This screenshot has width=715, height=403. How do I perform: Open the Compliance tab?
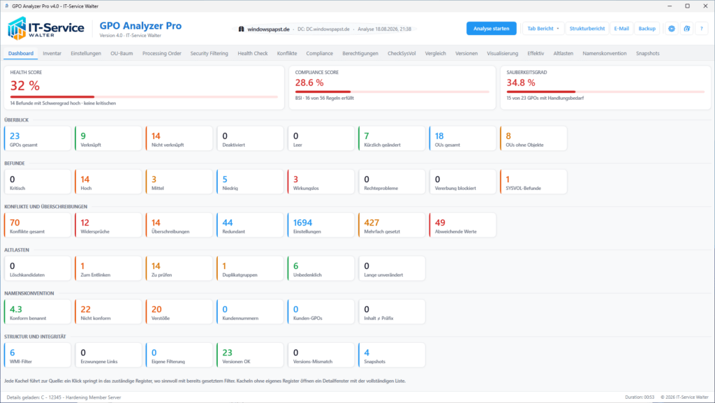[x=320, y=53]
